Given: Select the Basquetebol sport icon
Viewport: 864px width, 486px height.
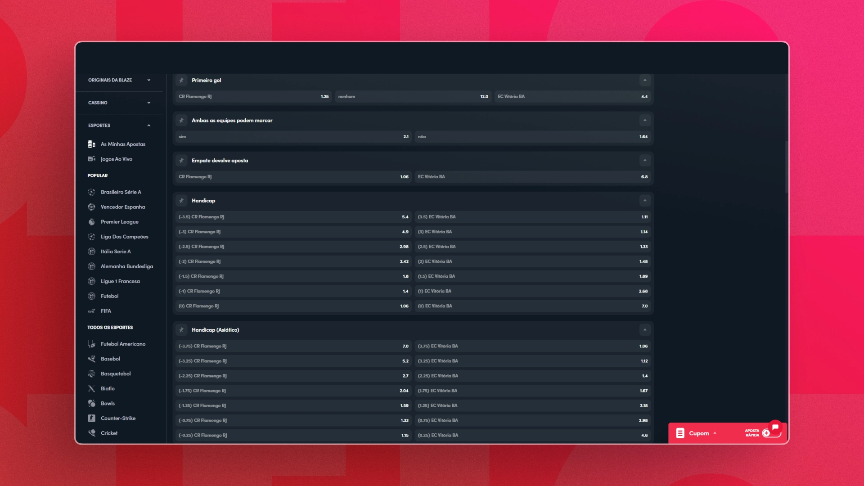Looking at the screenshot, I should coord(91,373).
